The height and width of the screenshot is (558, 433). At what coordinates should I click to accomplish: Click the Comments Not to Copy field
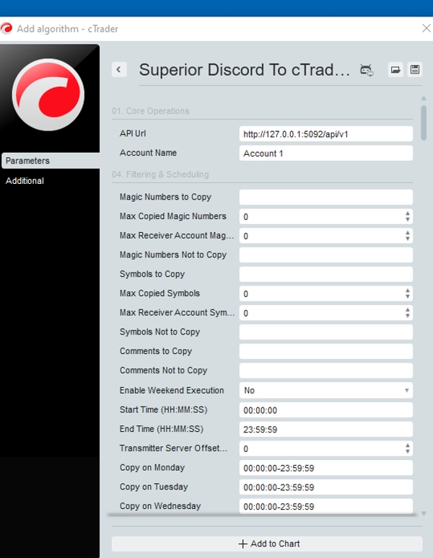[x=325, y=371]
